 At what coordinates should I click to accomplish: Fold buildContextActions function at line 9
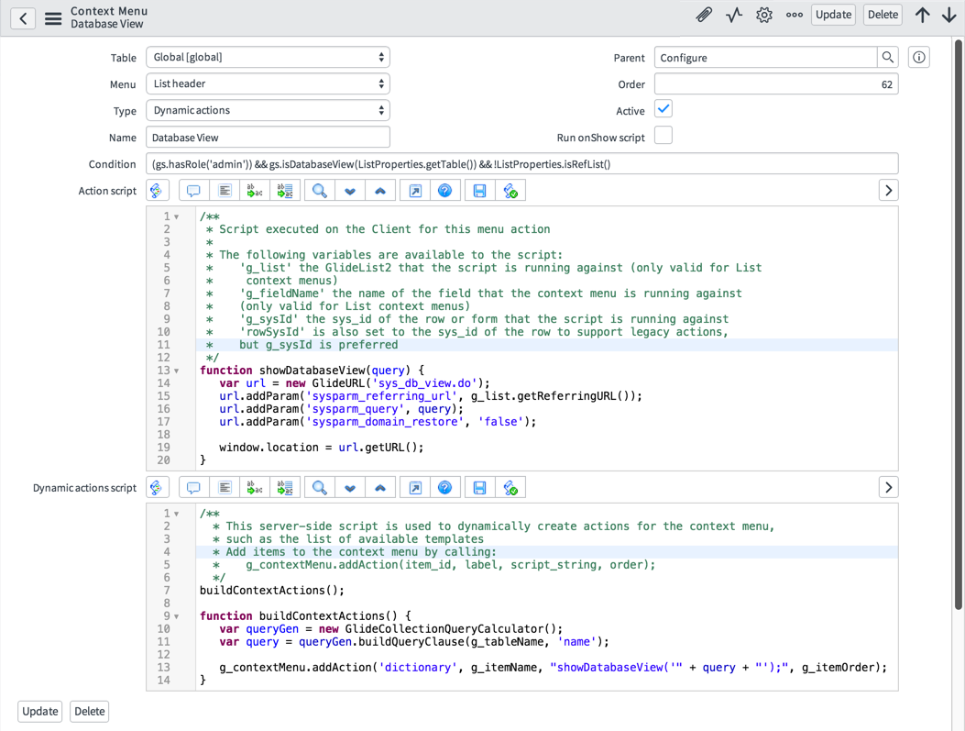tap(177, 616)
